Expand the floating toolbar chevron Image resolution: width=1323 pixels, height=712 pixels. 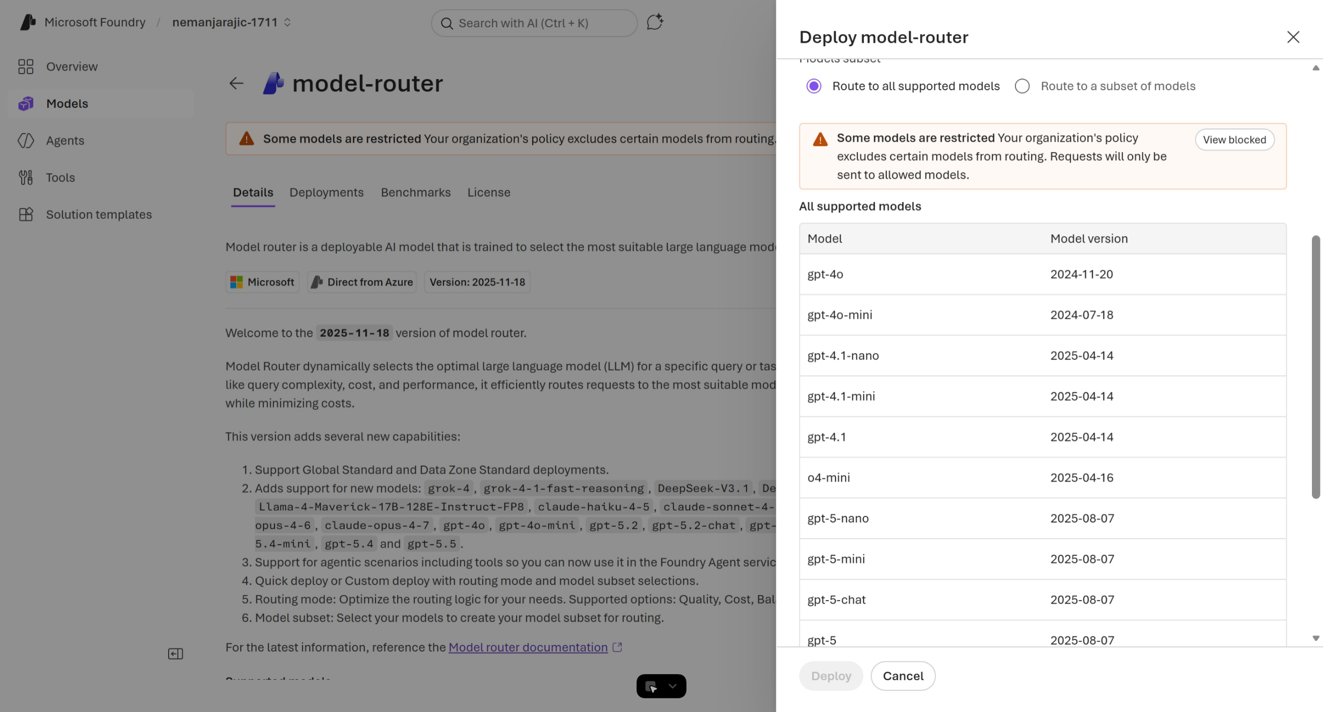pyautogui.click(x=673, y=686)
